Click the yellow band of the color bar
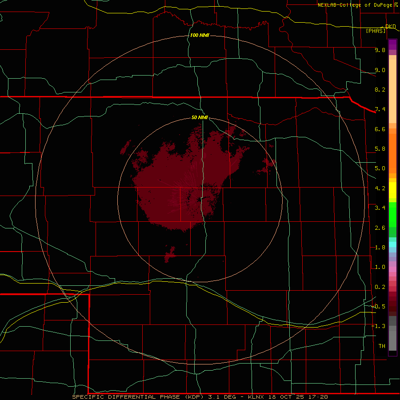The width and height of the screenshot is (400, 400). (x=392, y=190)
